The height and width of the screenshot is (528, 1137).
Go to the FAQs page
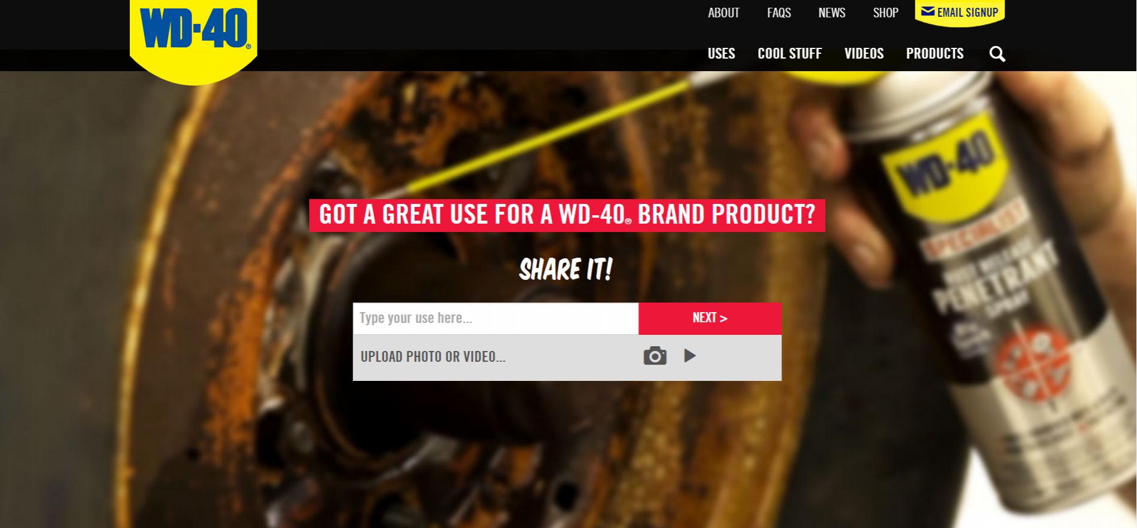779,13
